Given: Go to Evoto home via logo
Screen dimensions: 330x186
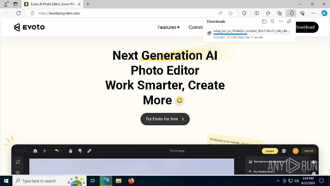Looking at the screenshot, I should point(29,27).
